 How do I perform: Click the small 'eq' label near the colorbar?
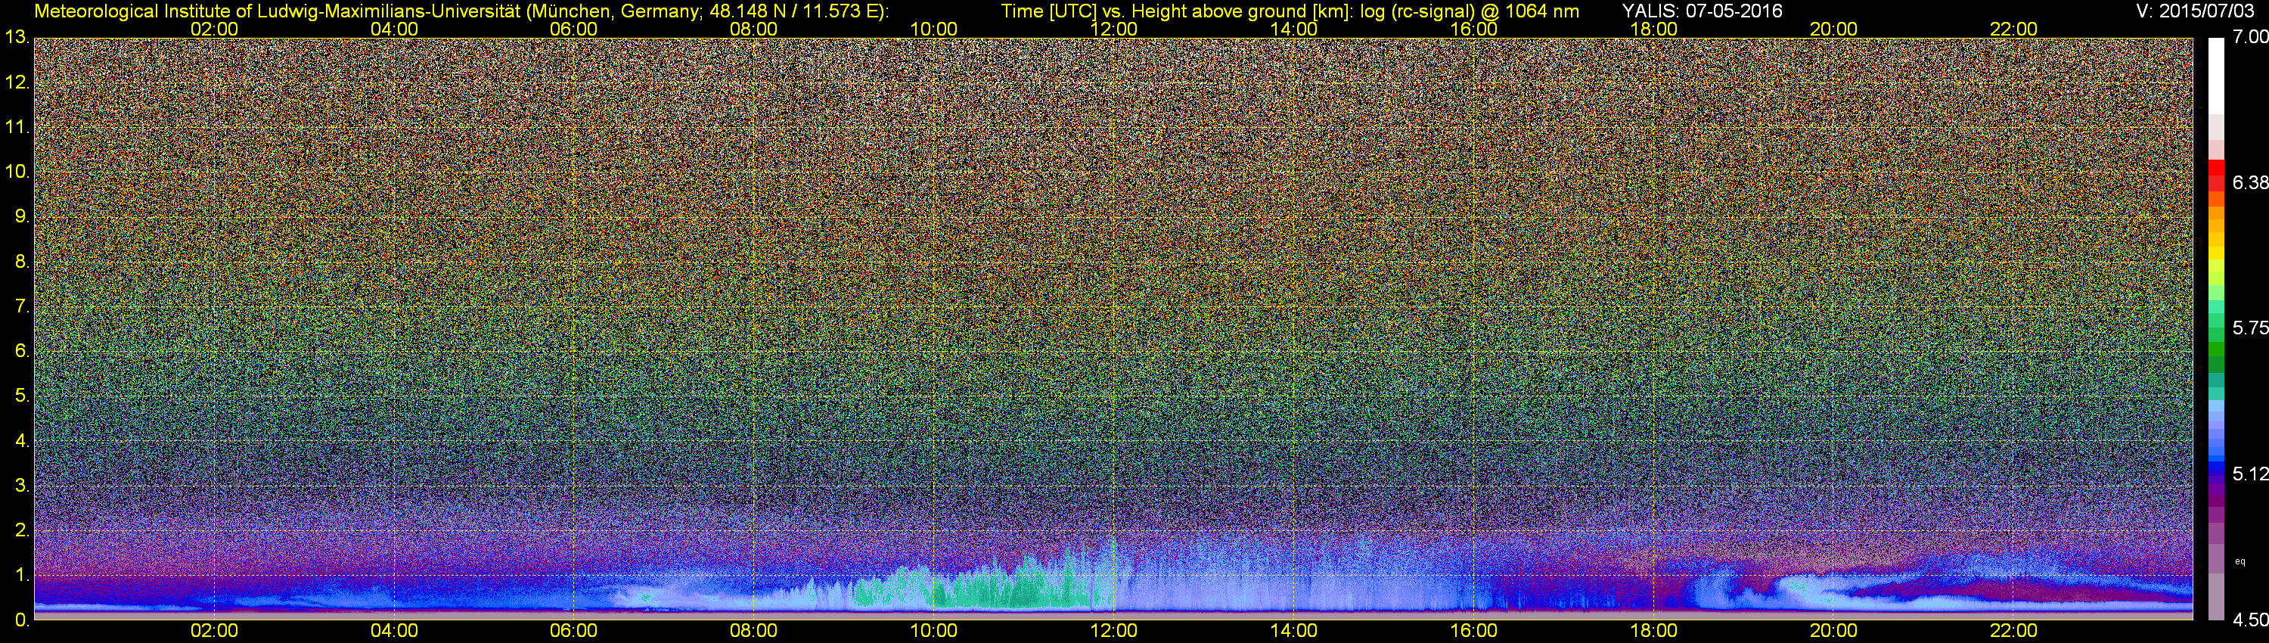pyautogui.click(x=2240, y=561)
